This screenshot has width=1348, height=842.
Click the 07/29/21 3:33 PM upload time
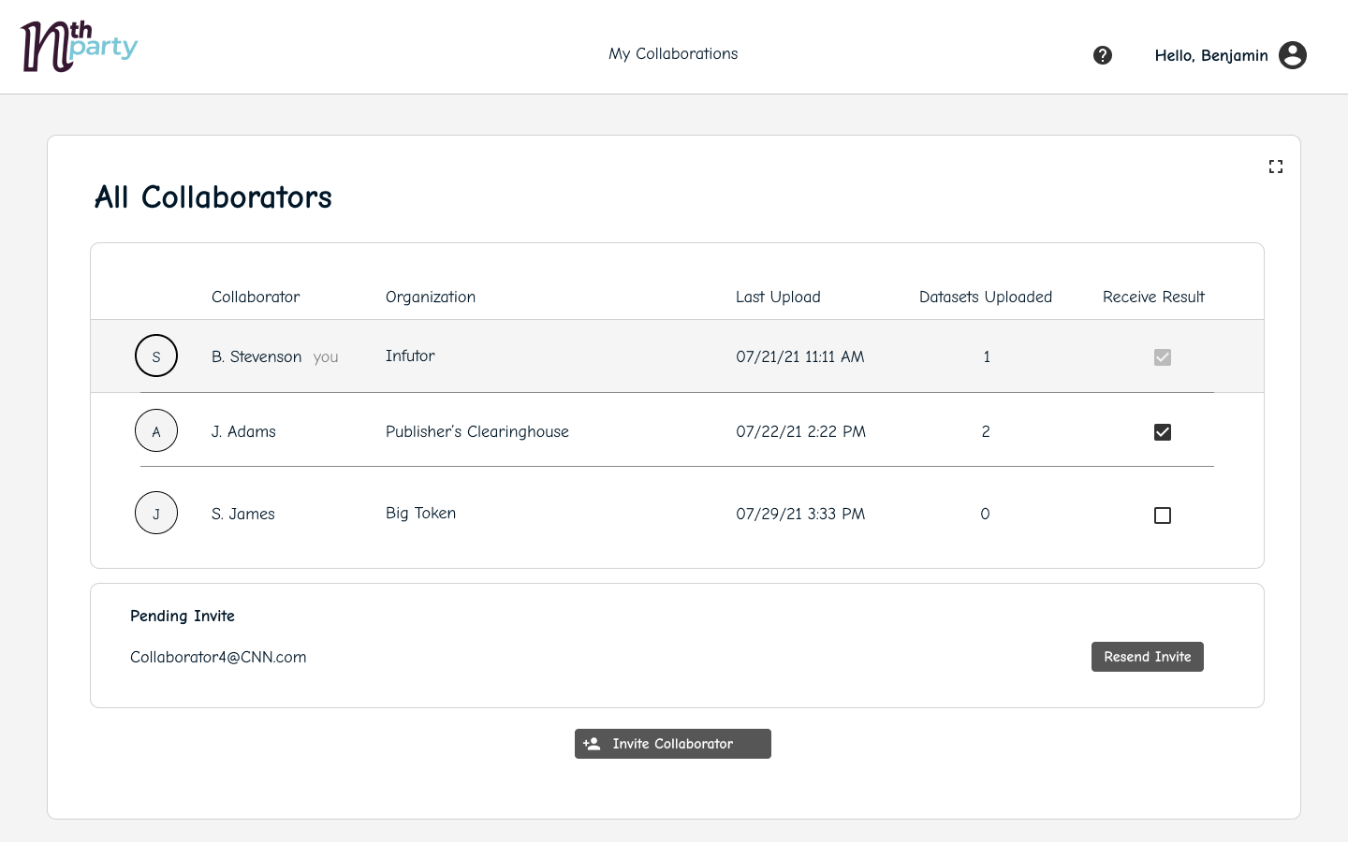800,514
